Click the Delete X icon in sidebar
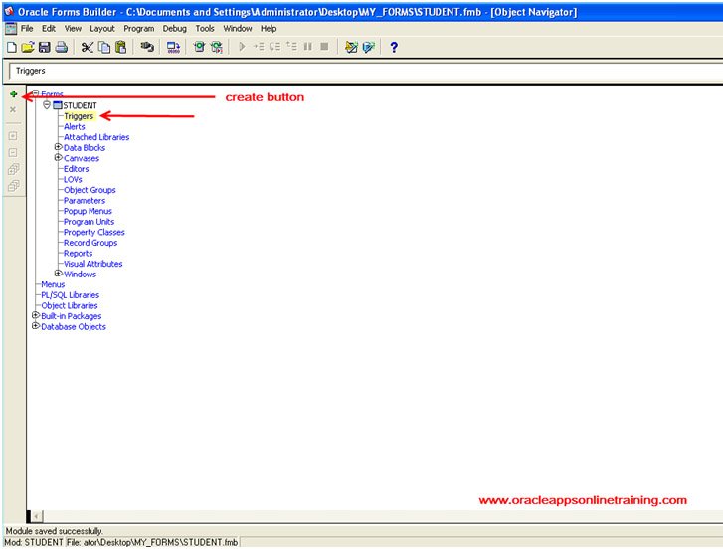The height and width of the screenshot is (549, 723). point(13,109)
